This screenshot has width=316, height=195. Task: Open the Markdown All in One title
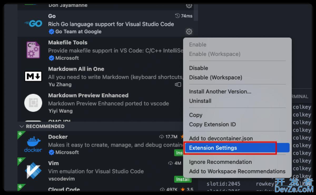76,69
